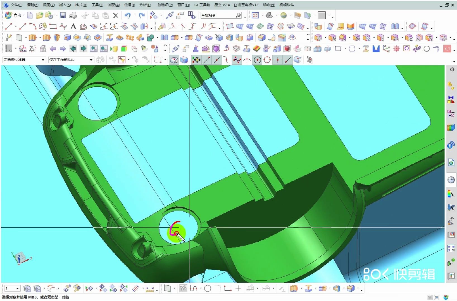The image size is (457, 301).
Task: Toggle Point on Face snapping
Action: (298, 60)
